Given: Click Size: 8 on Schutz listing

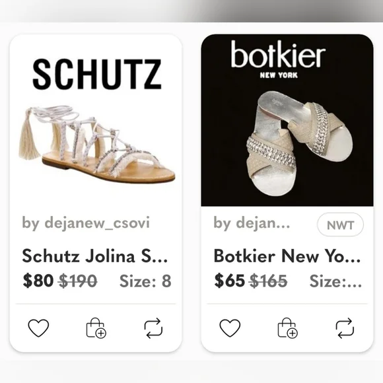Looking at the screenshot, I should tap(145, 281).
